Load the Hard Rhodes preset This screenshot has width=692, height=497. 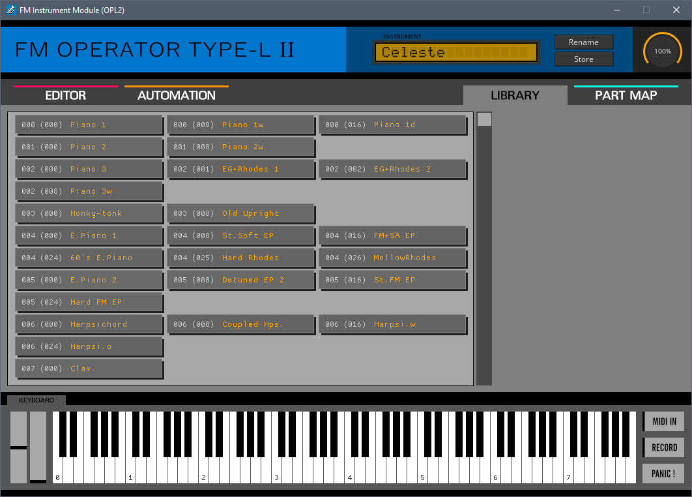coord(241,258)
